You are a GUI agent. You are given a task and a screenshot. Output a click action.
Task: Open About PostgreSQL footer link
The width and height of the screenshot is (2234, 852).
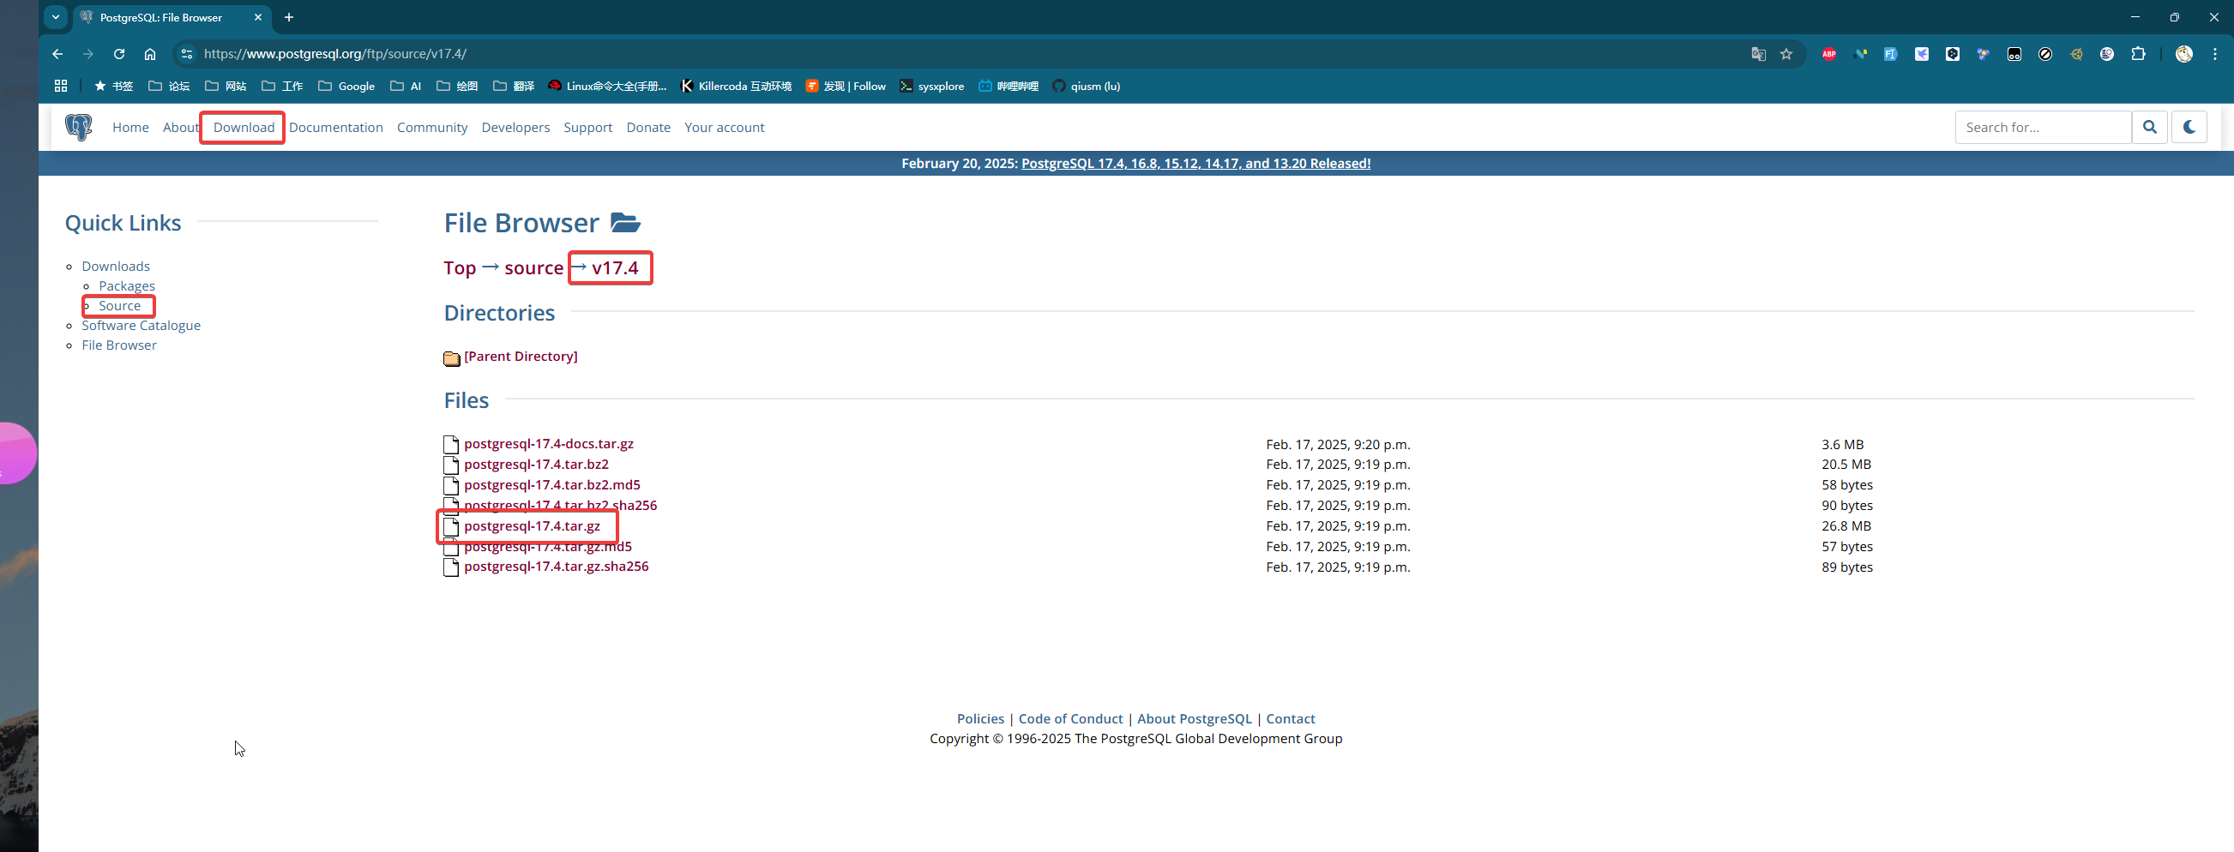[1195, 718]
